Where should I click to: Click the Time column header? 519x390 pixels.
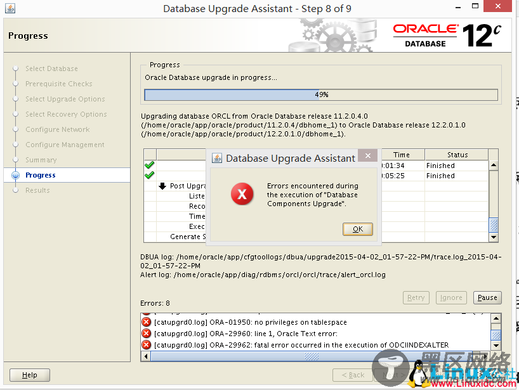(x=402, y=155)
